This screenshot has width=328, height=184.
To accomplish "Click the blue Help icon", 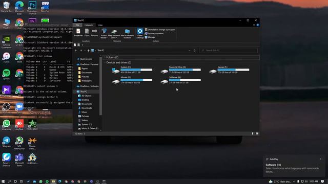I will tap(258, 25).
